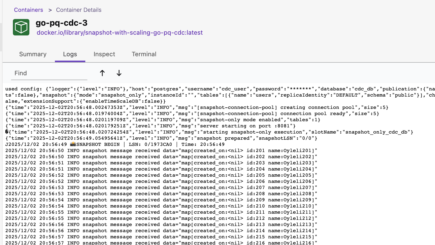The image size is (435, 245).
Task: Open the Inspect tab
Action: [104, 54]
